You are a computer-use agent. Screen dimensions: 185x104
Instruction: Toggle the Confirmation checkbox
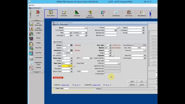(x=105, y=74)
